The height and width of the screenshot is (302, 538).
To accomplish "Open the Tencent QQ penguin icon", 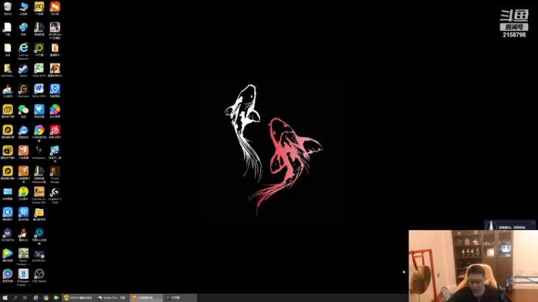I will click(x=24, y=234).
